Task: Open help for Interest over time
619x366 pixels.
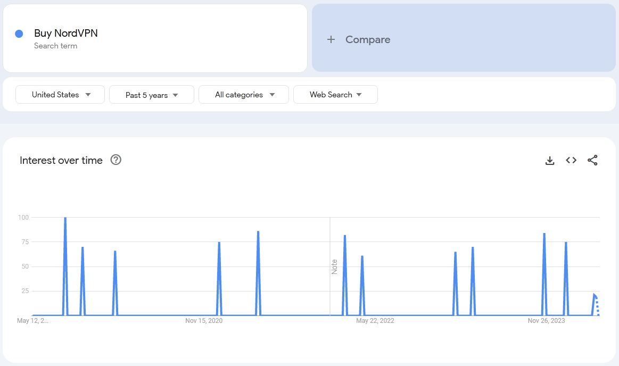Action: [x=115, y=160]
